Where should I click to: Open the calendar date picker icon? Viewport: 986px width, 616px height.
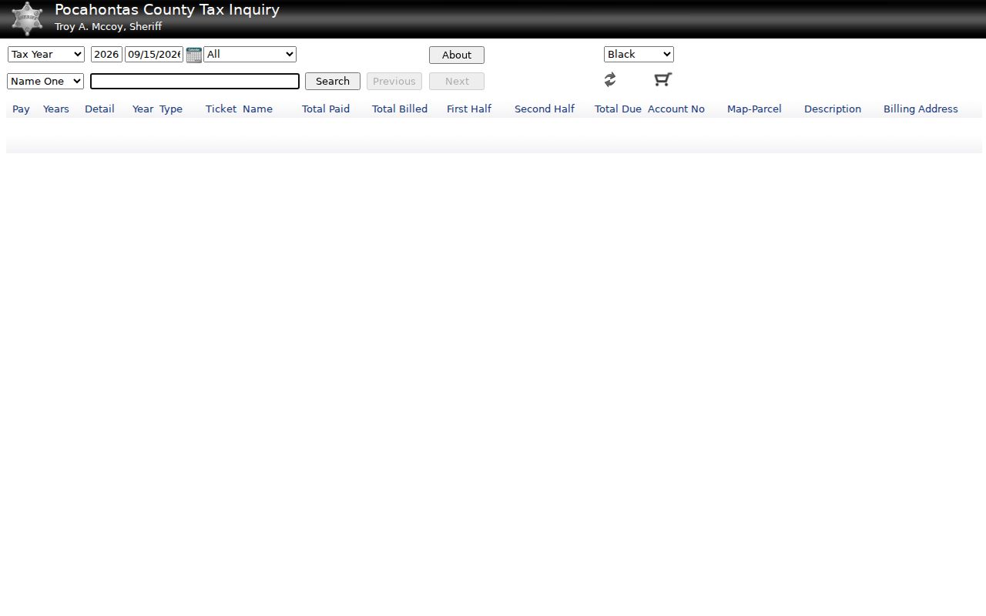[194, 55]
